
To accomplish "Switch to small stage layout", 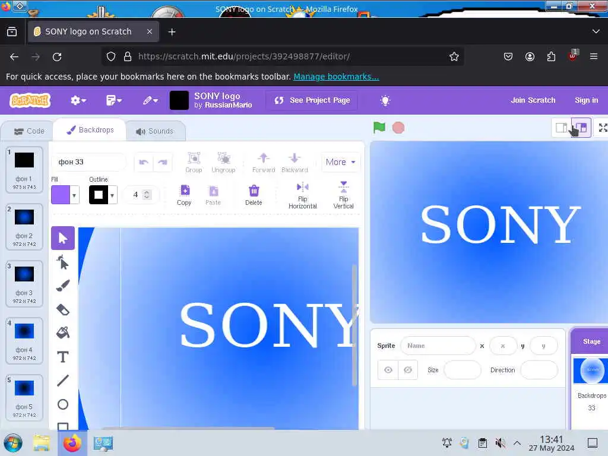I will (x=562, y=128).
